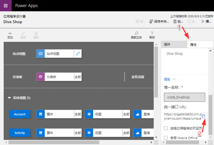Image resolution: width=214 pixels, height=145 pixels.
Task: Click the Play (播...) button
Action: coord(206,21)
